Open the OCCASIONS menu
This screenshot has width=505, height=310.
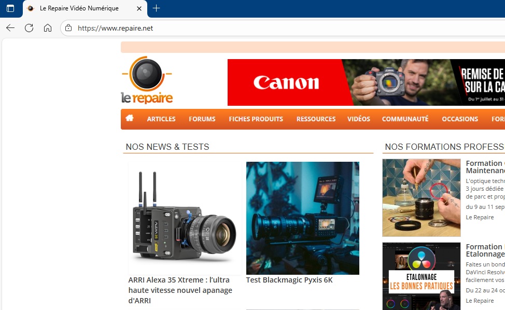[x=459, y=119]
